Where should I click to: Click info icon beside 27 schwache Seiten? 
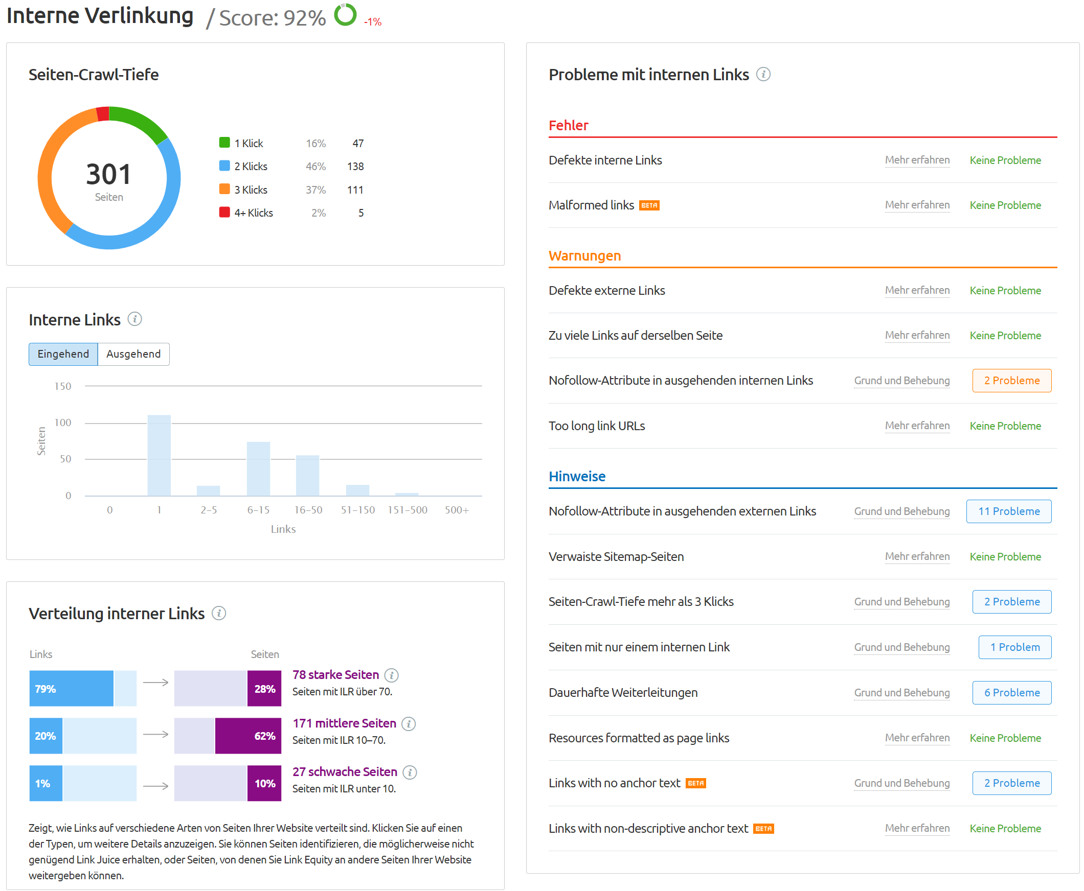(410, 772)
